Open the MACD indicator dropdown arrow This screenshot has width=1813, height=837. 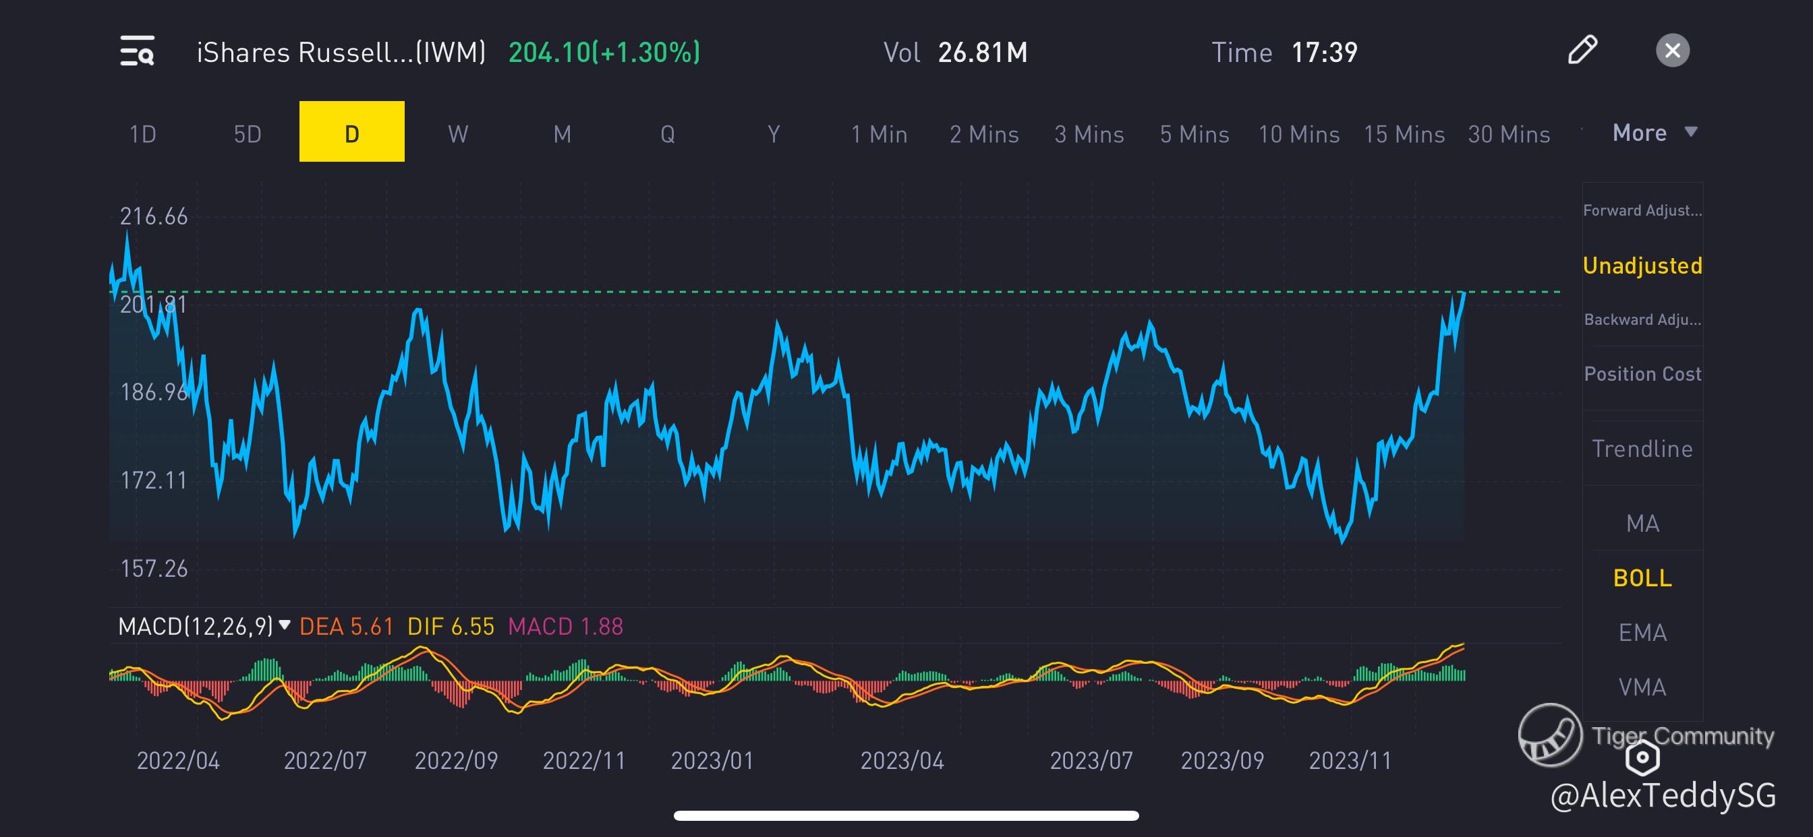click(x=285, y=625)
